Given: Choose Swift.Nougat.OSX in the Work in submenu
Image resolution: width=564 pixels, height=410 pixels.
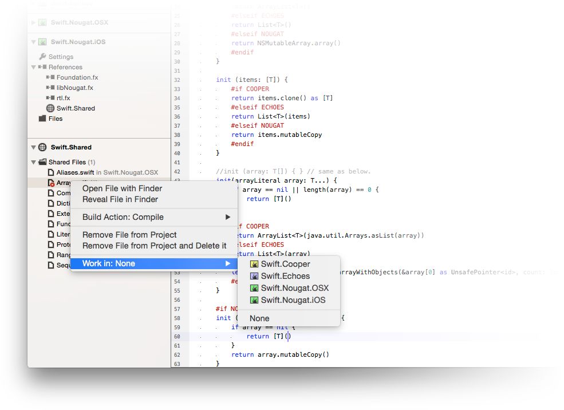Looking at the screenshot, I should [x=289, y=288].
